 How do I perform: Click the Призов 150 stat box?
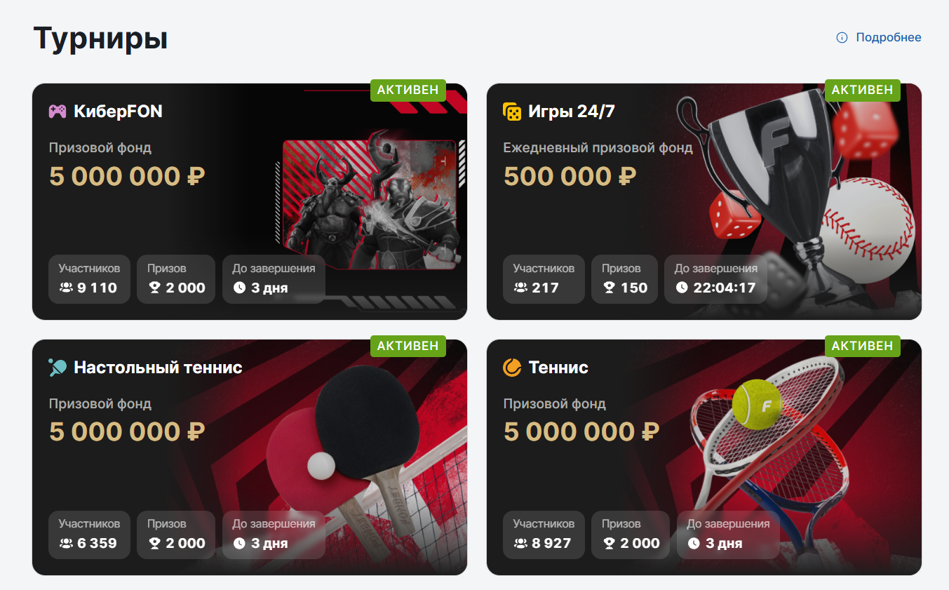(624, 279)
